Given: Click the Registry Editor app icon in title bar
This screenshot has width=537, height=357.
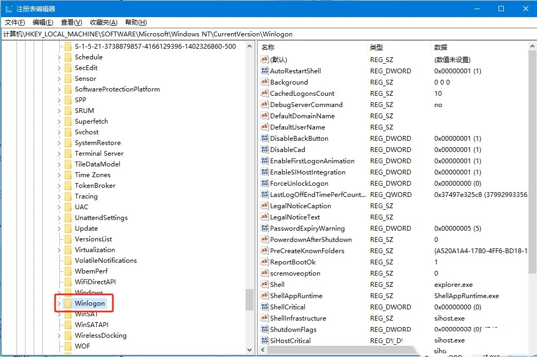Looking at the screenshot, I should [x=8, y=9].
